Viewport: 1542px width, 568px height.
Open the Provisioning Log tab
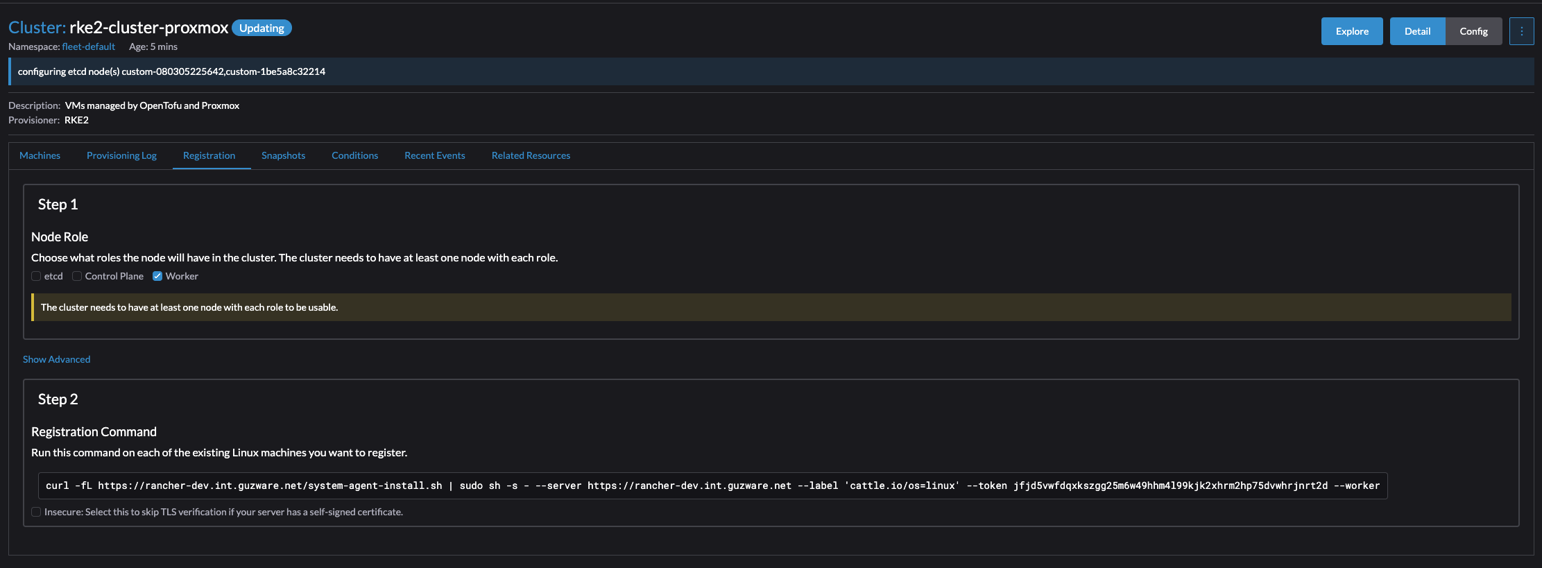pyautogui.click(x=121, y=155)
